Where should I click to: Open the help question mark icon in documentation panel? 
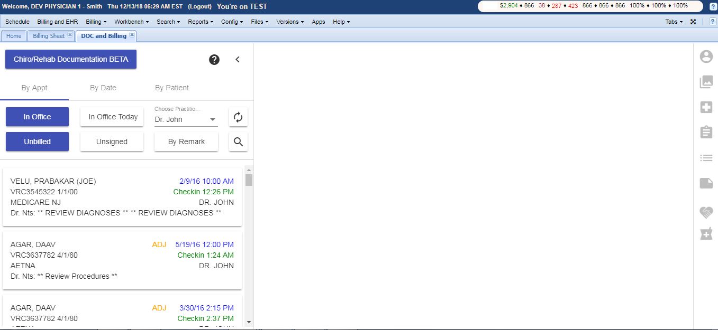(x=214, y=60)
